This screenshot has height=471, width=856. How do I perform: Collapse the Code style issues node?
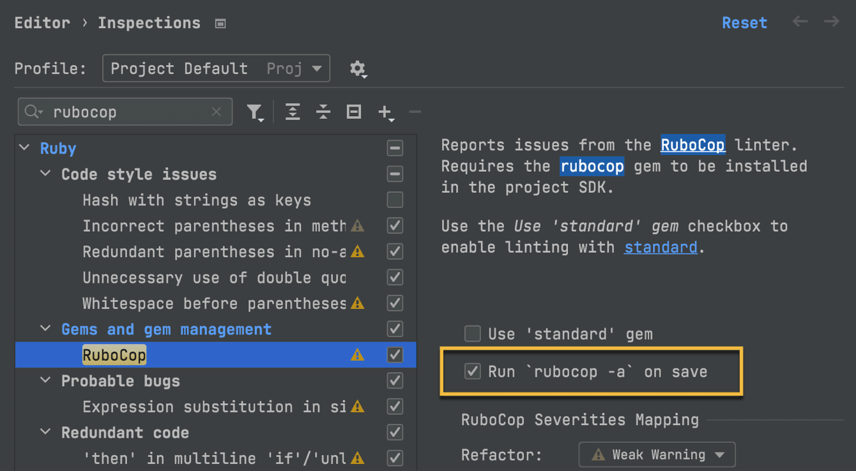[x=45, y=174]
